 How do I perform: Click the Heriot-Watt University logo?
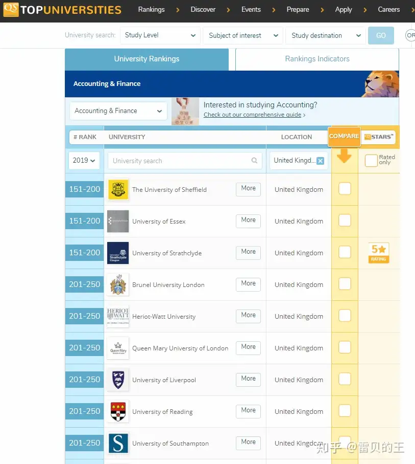point(118,316)
